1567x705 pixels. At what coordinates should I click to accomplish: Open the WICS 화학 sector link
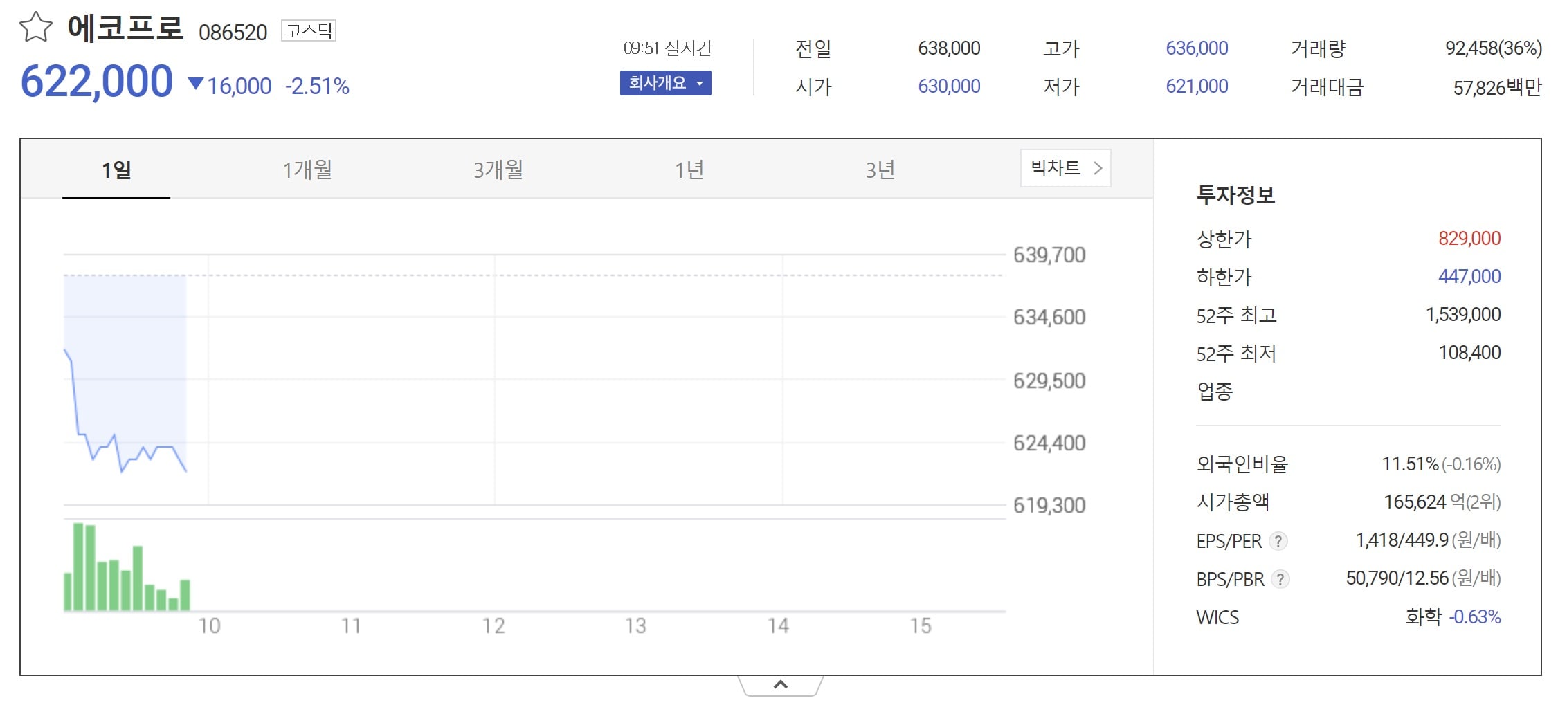(1424, 616)
